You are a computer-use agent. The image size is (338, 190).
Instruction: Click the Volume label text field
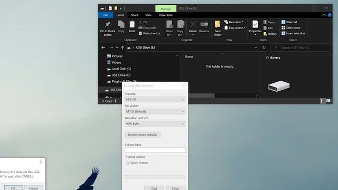(155, 150)
